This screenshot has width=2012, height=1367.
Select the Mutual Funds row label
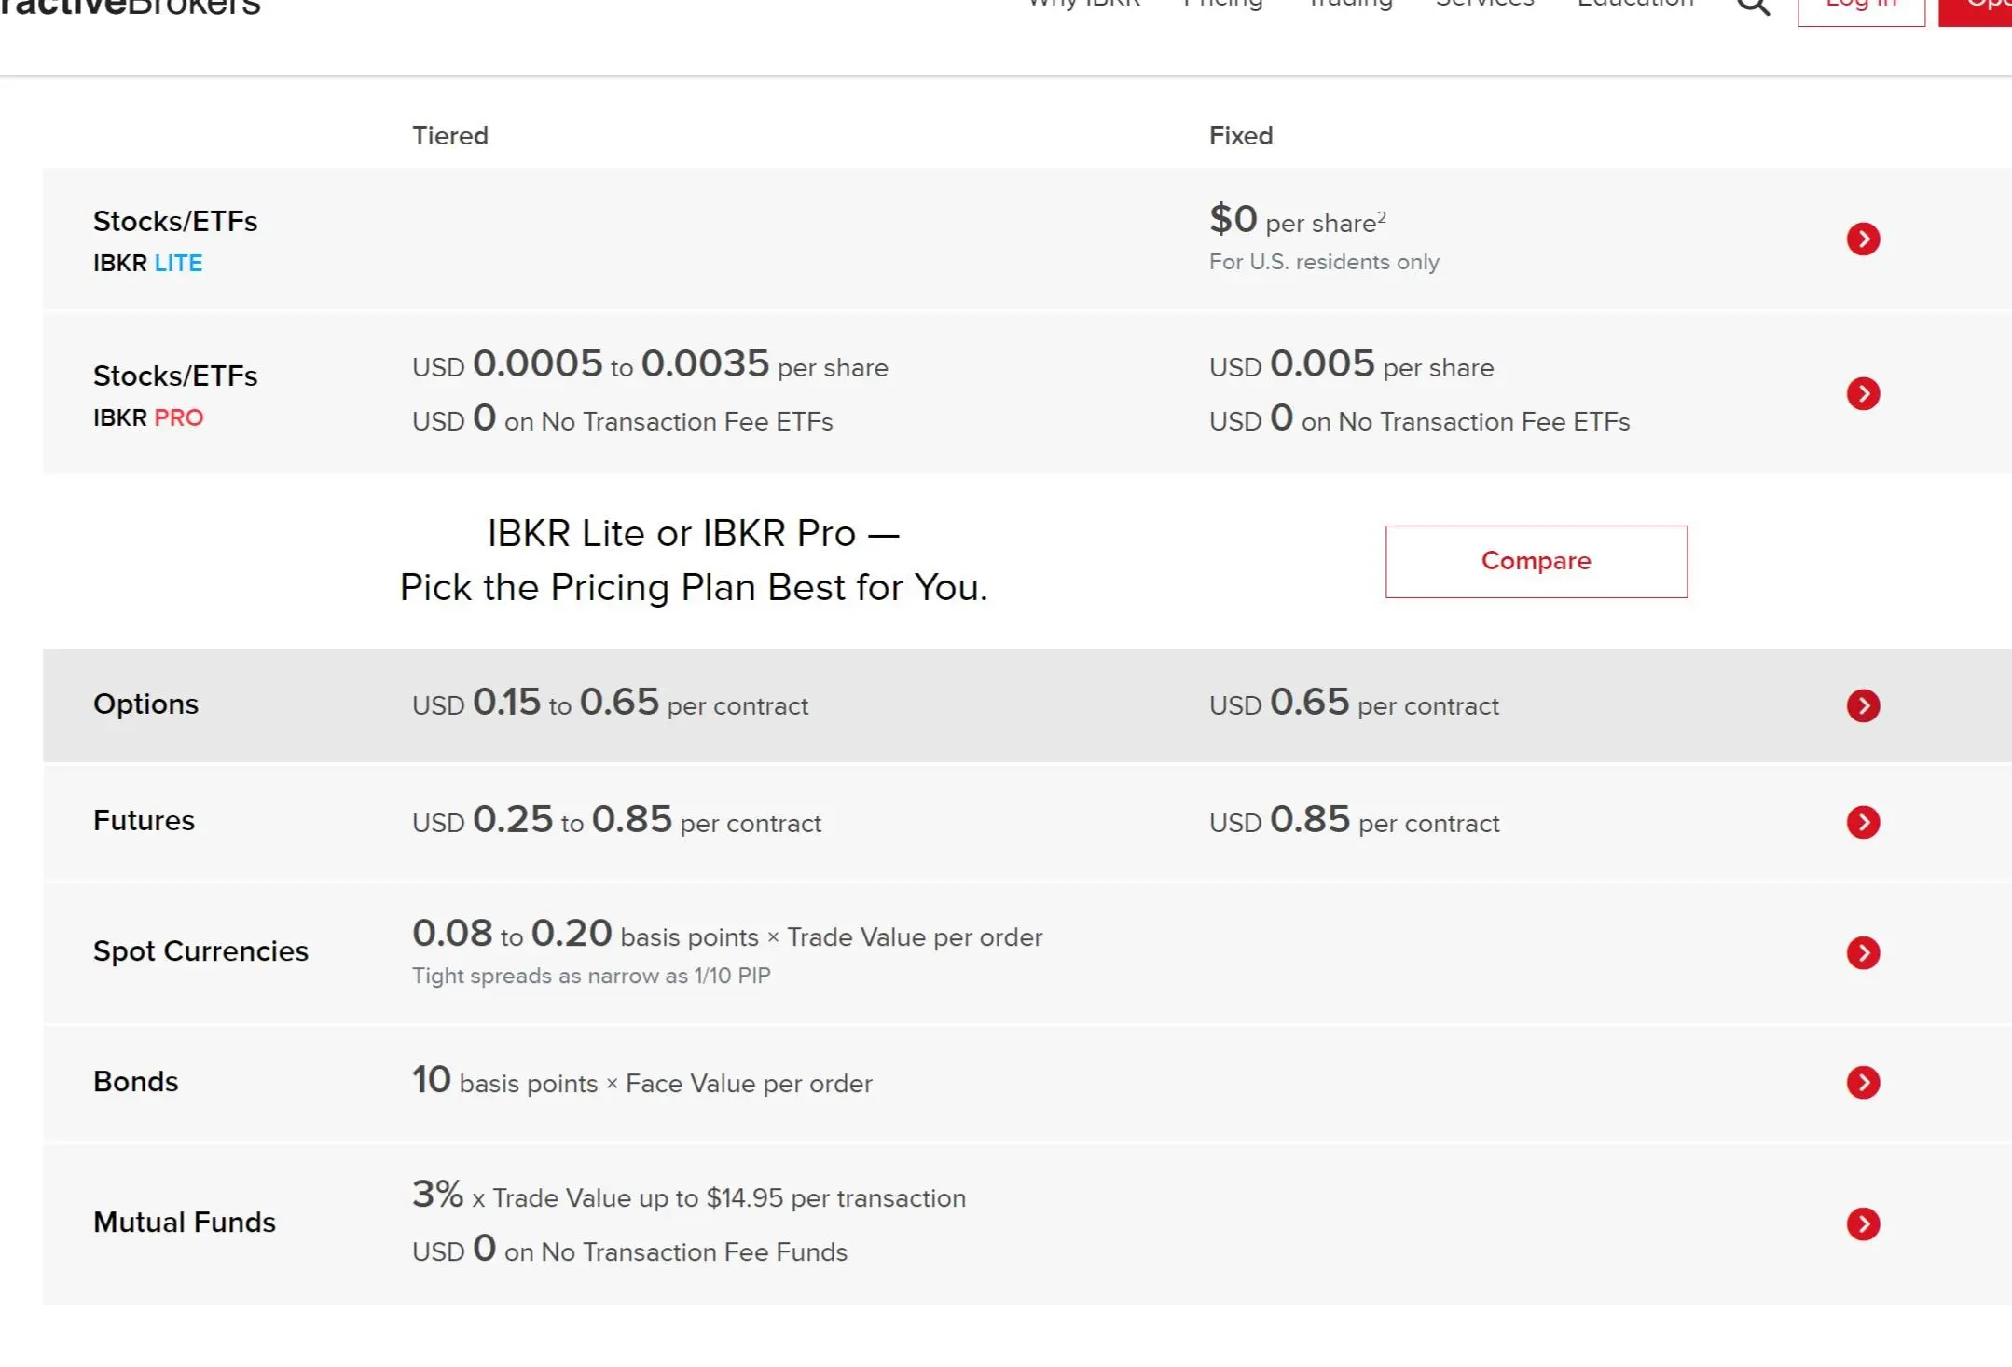[x=185, y=1222]
